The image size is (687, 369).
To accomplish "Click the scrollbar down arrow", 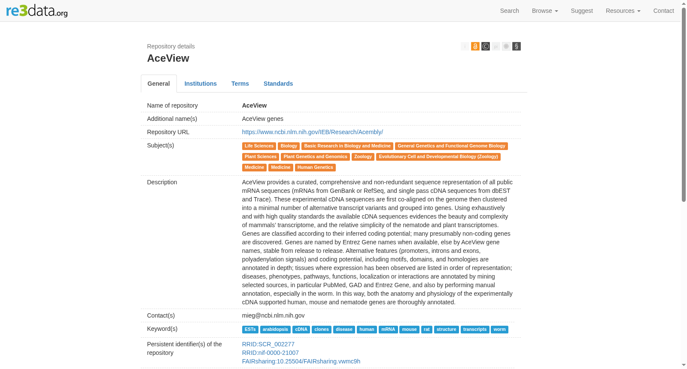I will coord(684,366).
